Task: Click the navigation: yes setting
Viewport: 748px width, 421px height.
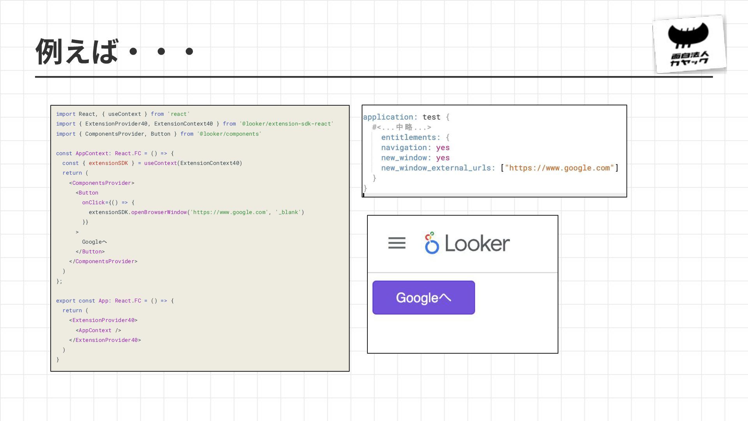Action: [415, 148]
